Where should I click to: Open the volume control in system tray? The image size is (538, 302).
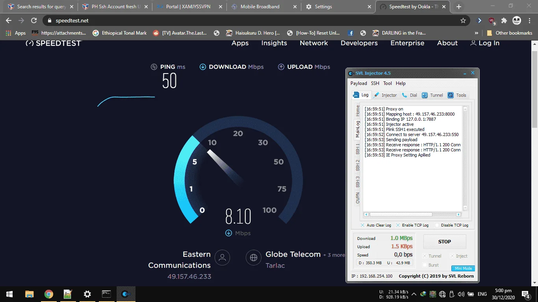pyautogui.click(x=461, y=294)
